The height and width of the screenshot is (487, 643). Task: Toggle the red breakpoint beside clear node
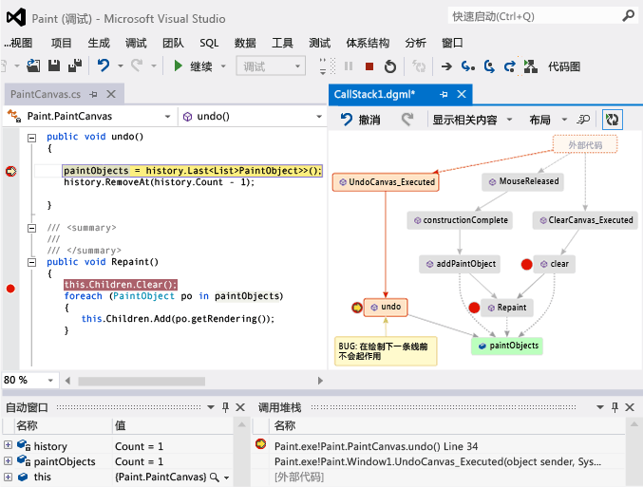point(526,264)
